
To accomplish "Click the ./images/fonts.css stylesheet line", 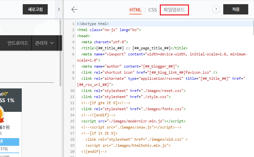I will 133,109.
